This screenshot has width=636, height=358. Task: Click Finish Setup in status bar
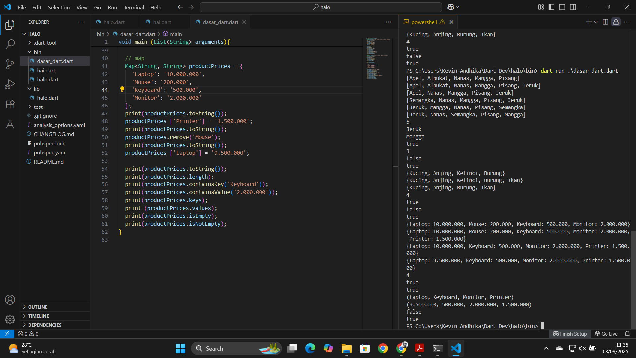(x=570, y=334)
